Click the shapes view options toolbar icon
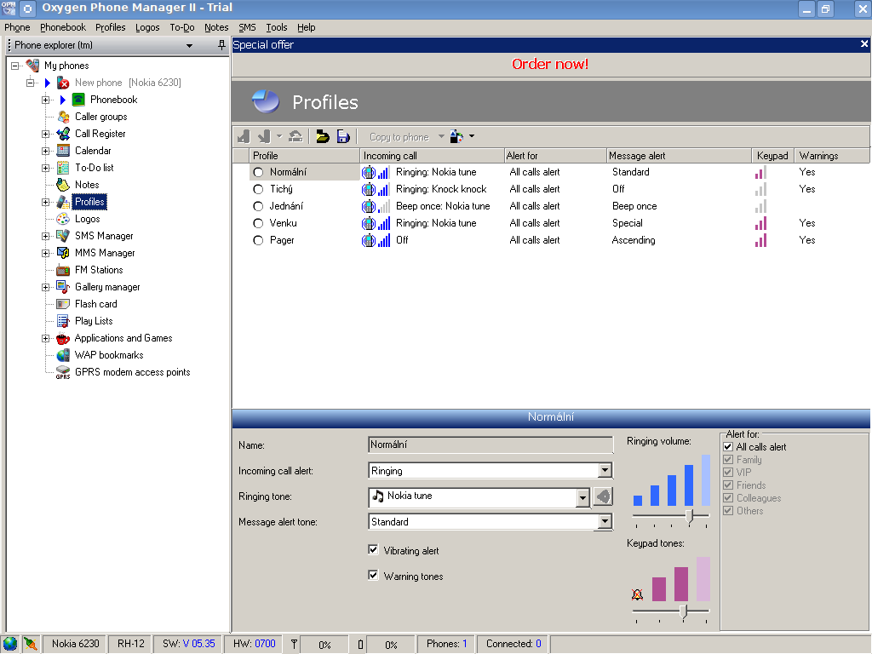 (x=456, y=136)
